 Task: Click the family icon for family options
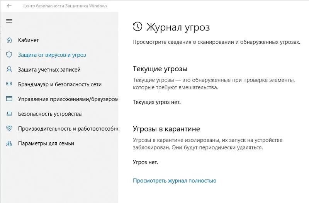9,143
